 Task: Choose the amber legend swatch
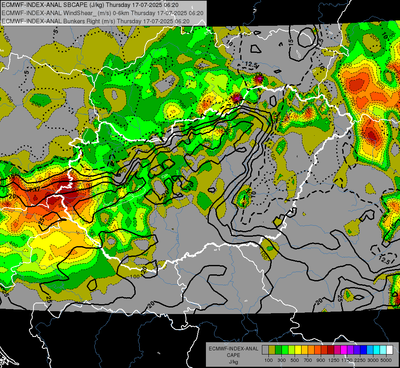coord(304,350)
